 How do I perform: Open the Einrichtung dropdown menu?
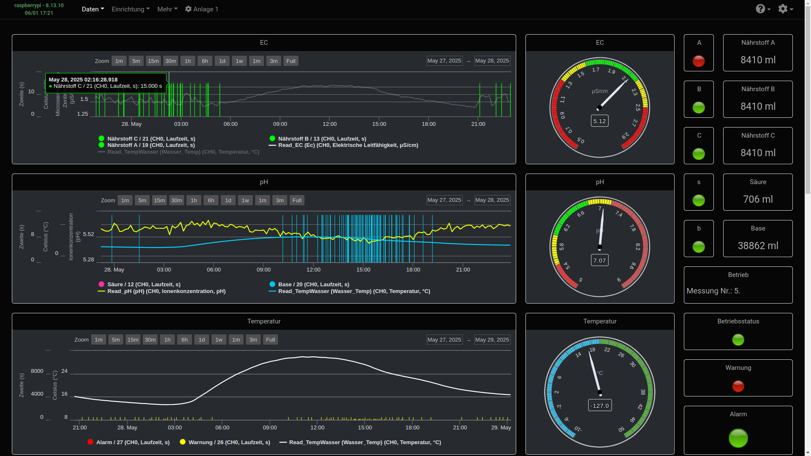tap(130, 9)
